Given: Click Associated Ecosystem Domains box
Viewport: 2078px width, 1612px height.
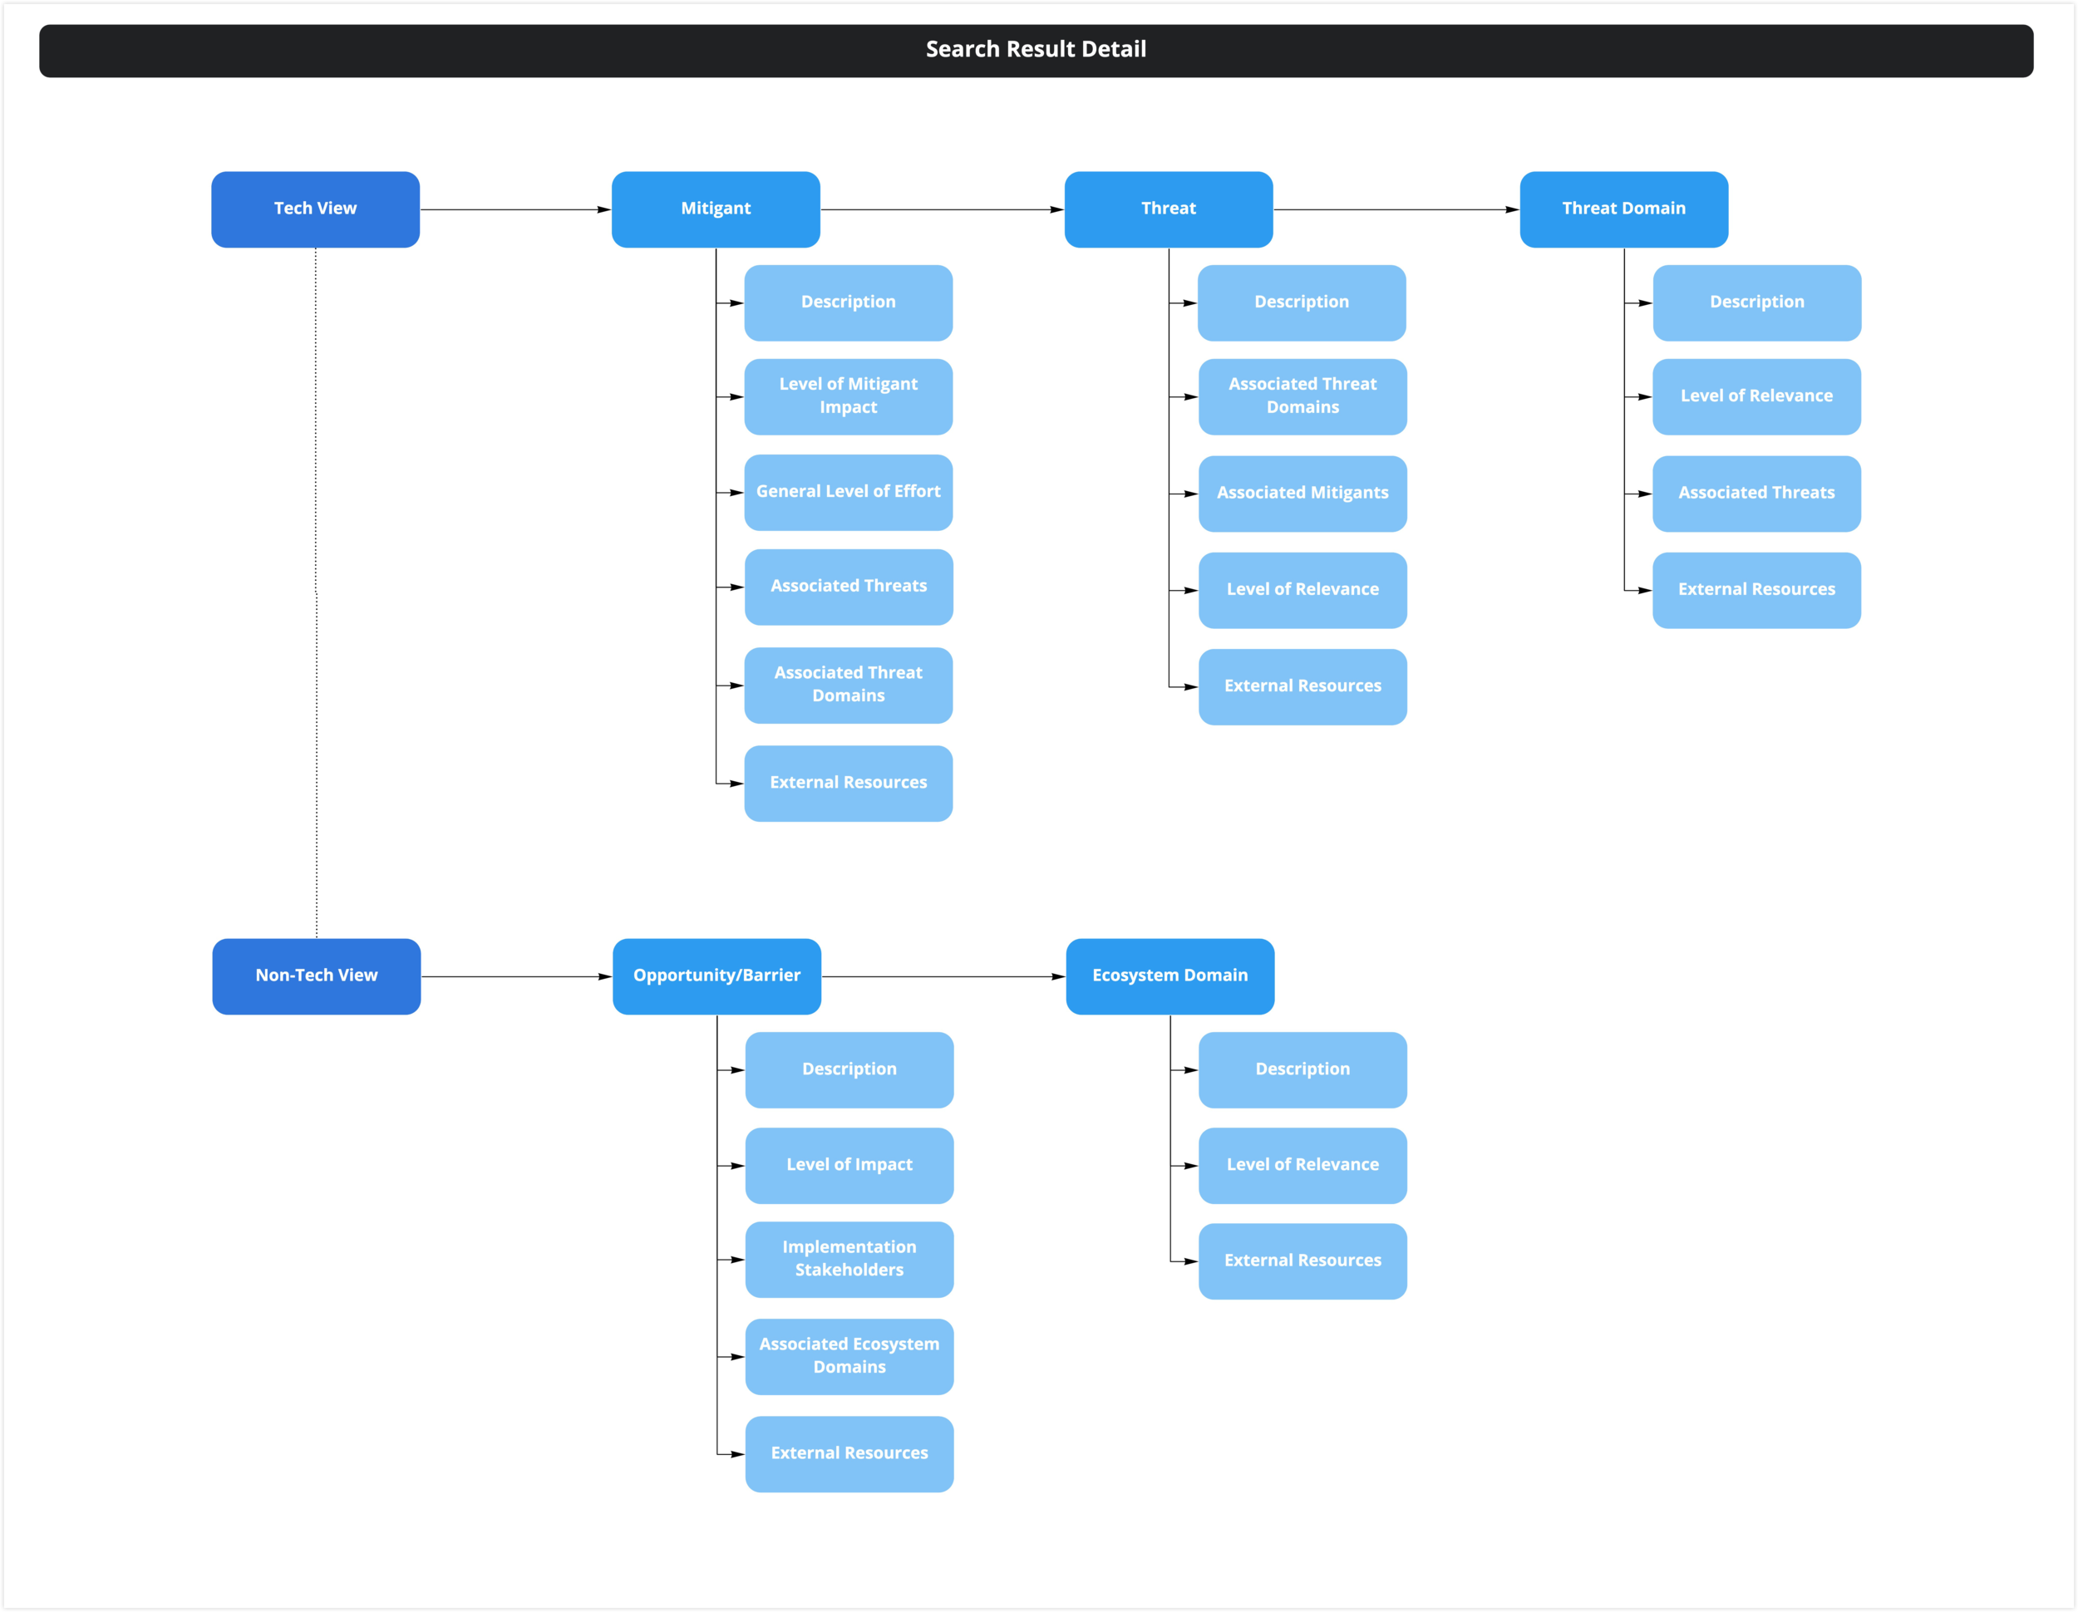Looking at the screenshot, I should click(x=849, y=1356).
